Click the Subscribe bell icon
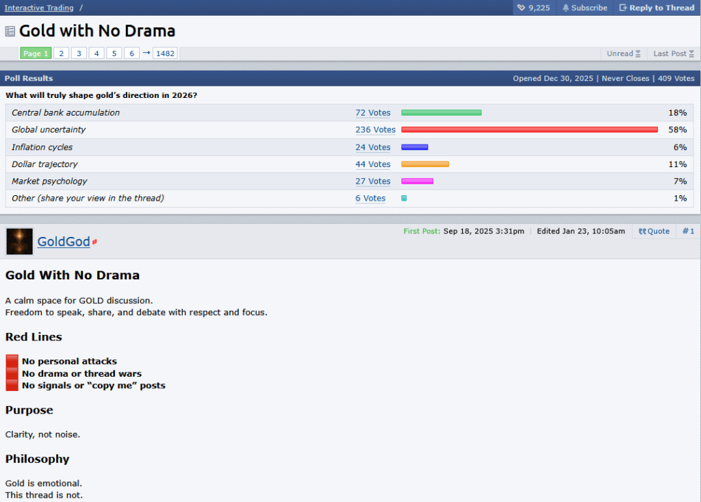The height and width of the screenshot is (502, 701). click(565, 8)
